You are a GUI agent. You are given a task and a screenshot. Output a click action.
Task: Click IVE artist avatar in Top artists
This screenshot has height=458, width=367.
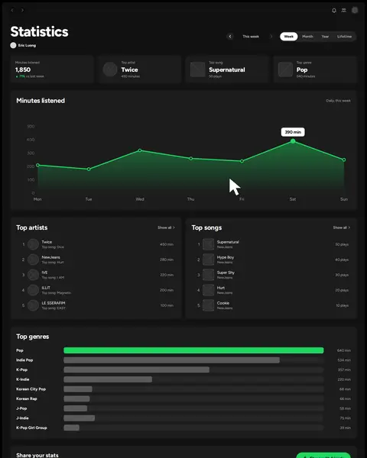(x=33, y=275)
